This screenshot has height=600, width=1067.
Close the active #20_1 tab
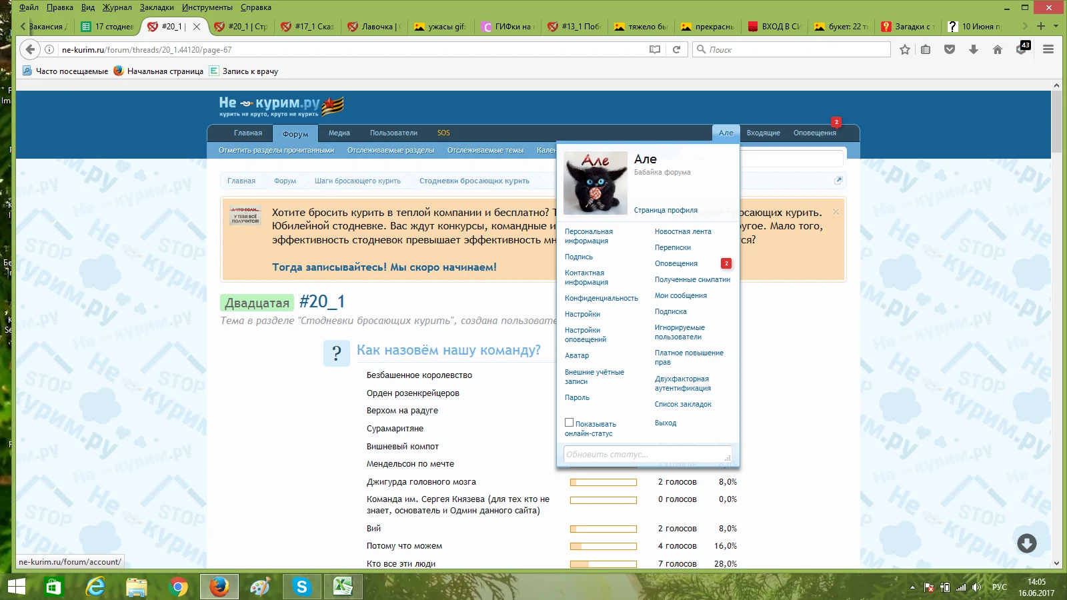pos(197,27)
